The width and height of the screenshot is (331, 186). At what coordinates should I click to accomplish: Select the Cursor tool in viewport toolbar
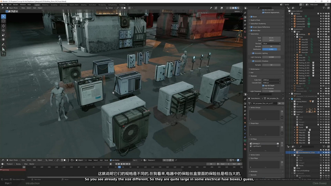(3, 21)
